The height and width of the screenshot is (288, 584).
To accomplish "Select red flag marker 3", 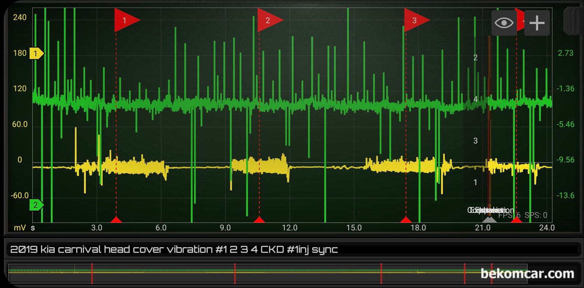I will pyautogui.click(x=417, y=20).
